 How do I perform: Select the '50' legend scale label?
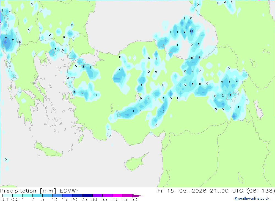134,199
